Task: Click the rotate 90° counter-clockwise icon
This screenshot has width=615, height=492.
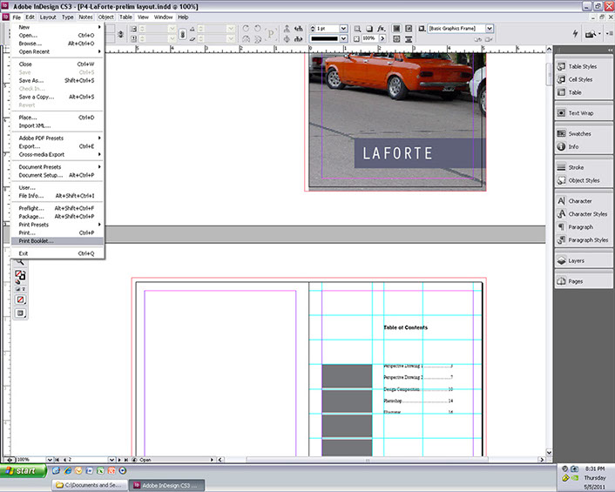Action: (258, 29)
